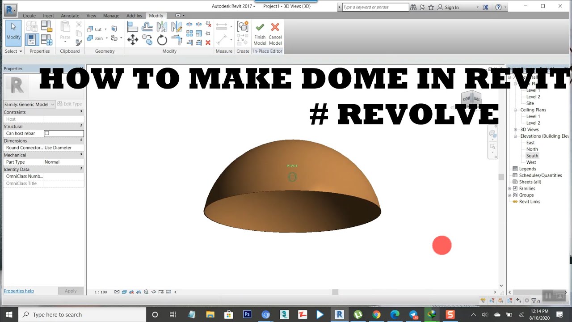
Task: Click the Match Type Properties icon
Action: (x=79, y=42)
